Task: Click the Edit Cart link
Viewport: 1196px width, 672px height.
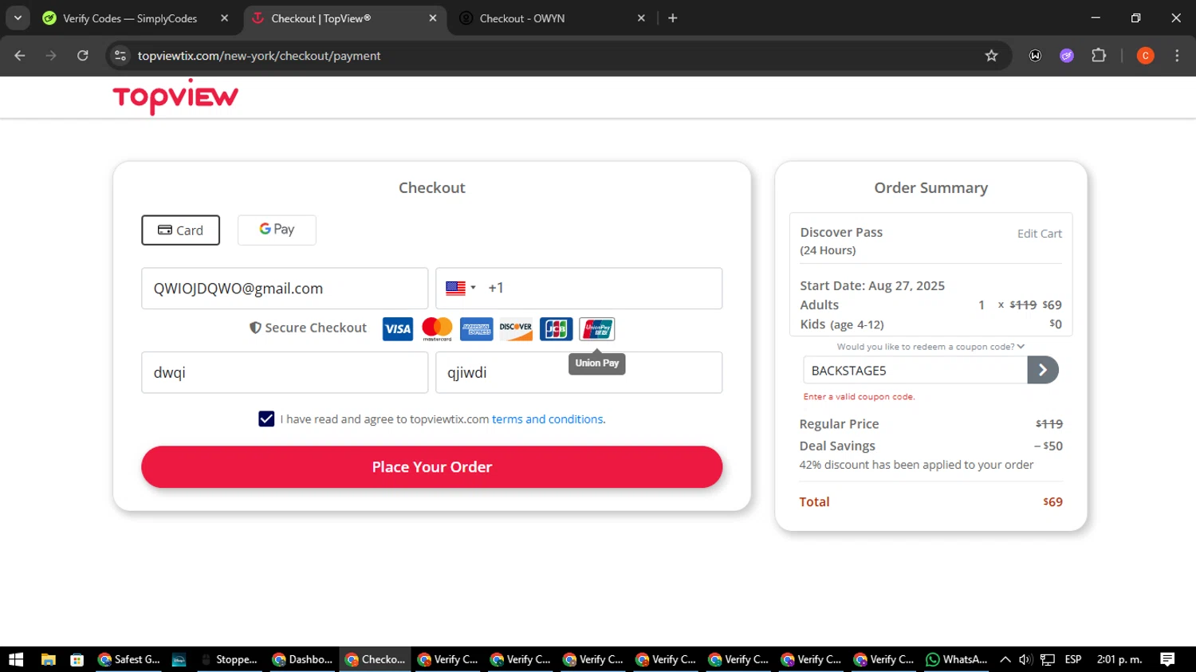Action: click(1039, 234)
